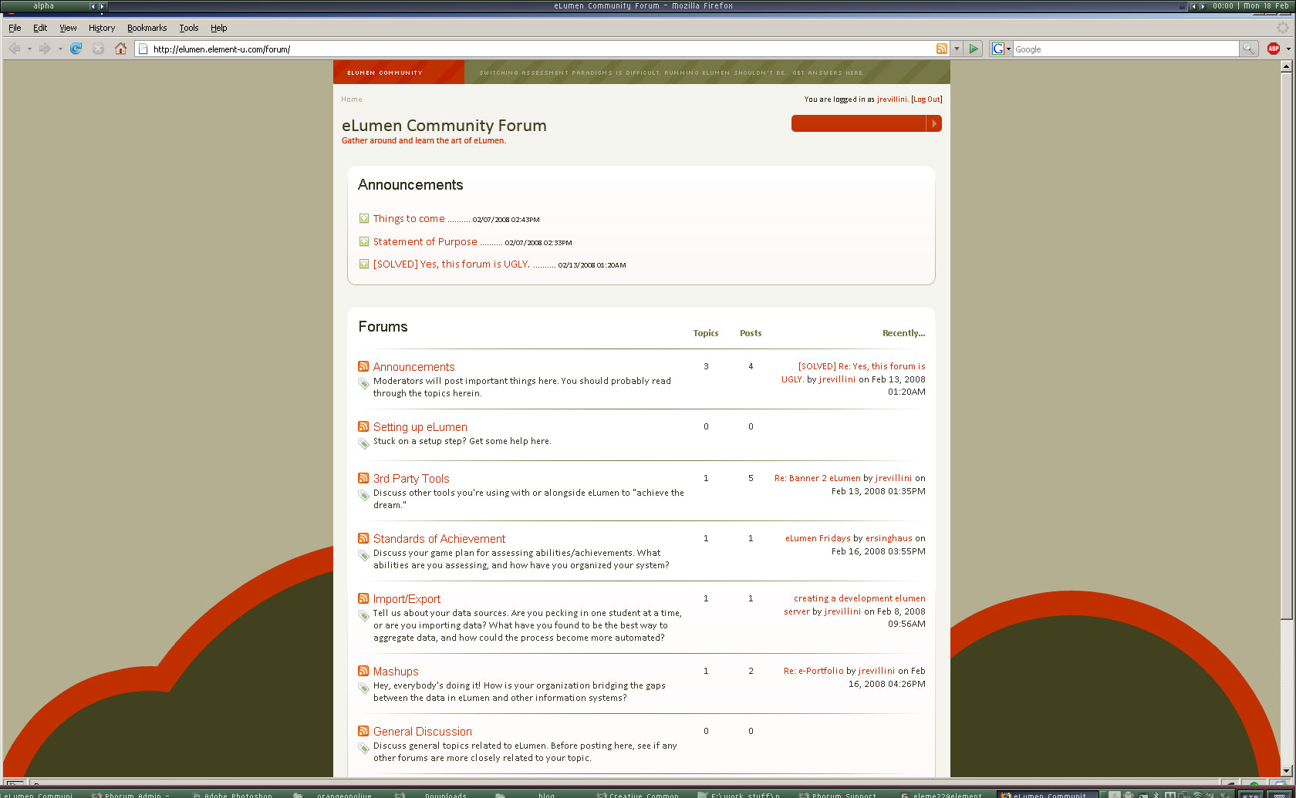Open the Help menu
The width and height of the screenshot is (1296, 798).
pyautogui.click(x=219, y=28)
